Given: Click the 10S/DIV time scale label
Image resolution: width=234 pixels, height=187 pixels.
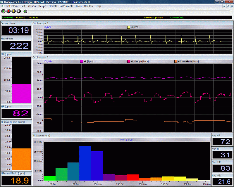Looking at the screenshot, I should (48, 61).
